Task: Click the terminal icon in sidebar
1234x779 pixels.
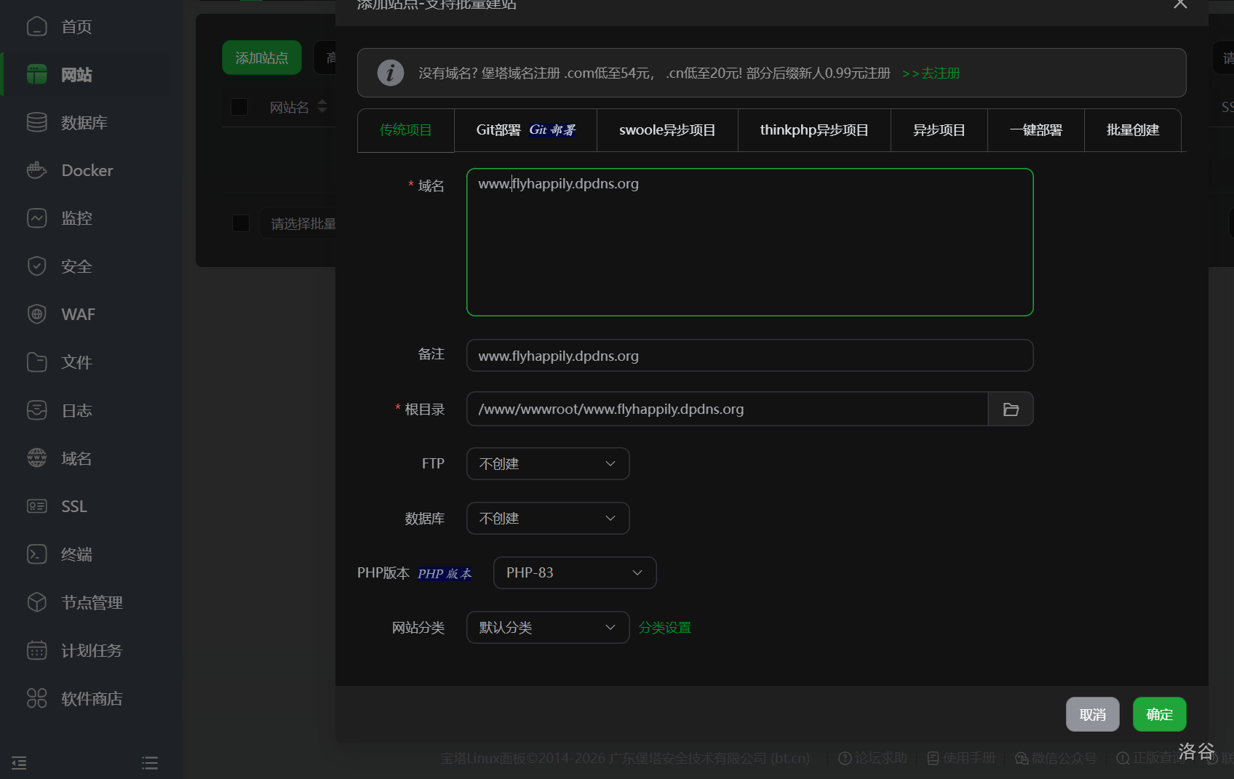Action: (x=36, y=554)
